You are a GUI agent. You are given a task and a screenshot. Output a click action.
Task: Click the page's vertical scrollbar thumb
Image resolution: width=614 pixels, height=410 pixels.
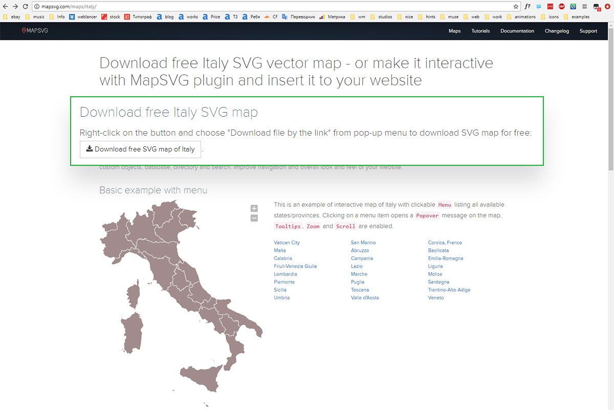[610, 102]
